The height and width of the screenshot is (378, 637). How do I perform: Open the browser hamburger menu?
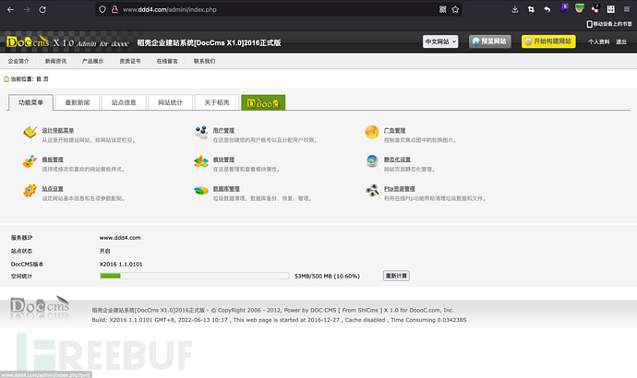(x=627, y=9)
